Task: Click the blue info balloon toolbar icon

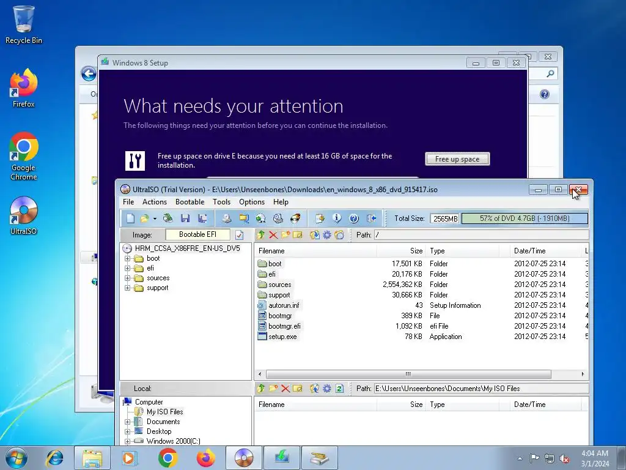Action: click(x=337, y=218)
